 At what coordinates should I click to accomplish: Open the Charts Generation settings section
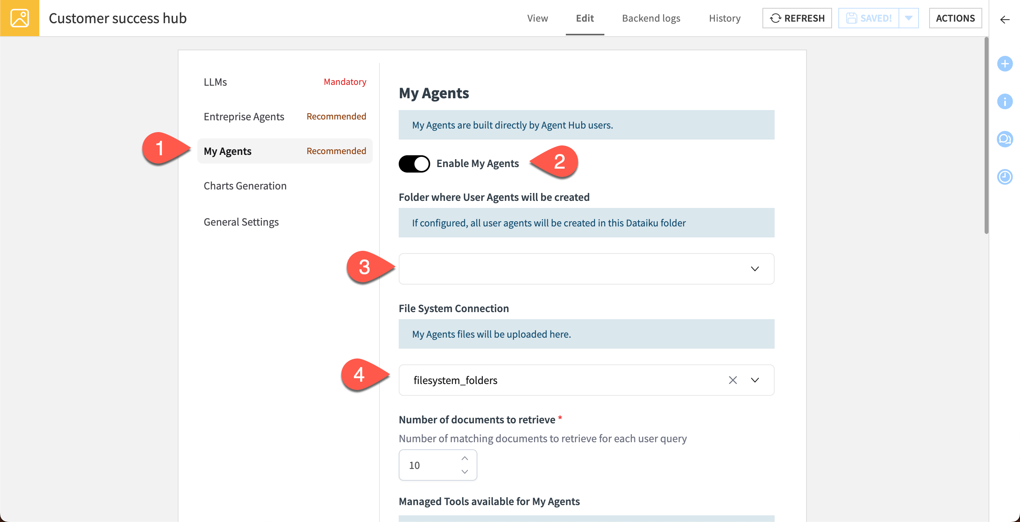[x=245, y=186]
